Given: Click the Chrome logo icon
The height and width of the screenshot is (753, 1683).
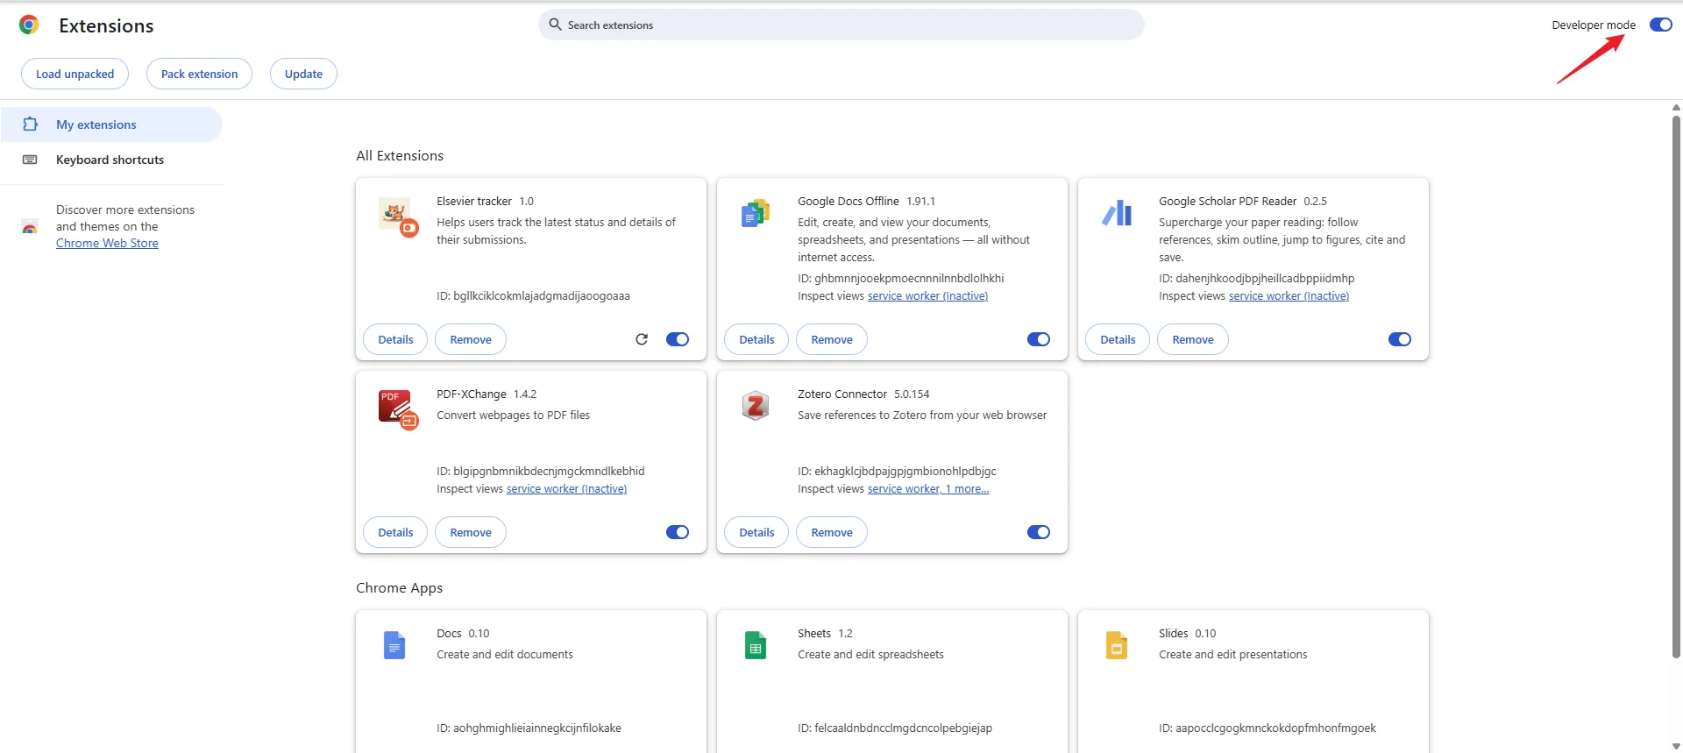Looking at the screenshot, I should click(x=29, y=25).
